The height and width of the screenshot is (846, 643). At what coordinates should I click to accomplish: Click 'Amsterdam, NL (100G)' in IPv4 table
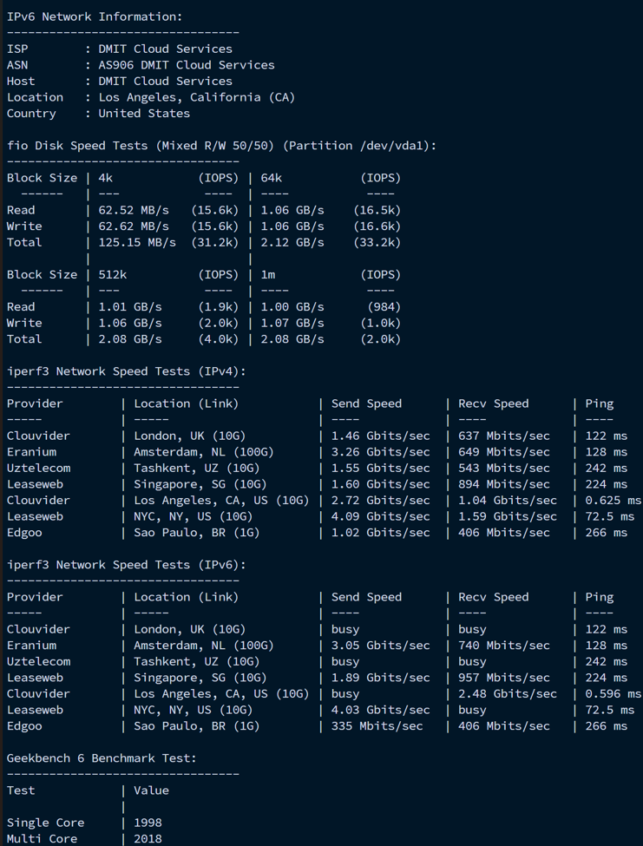[x=204, y=452]
